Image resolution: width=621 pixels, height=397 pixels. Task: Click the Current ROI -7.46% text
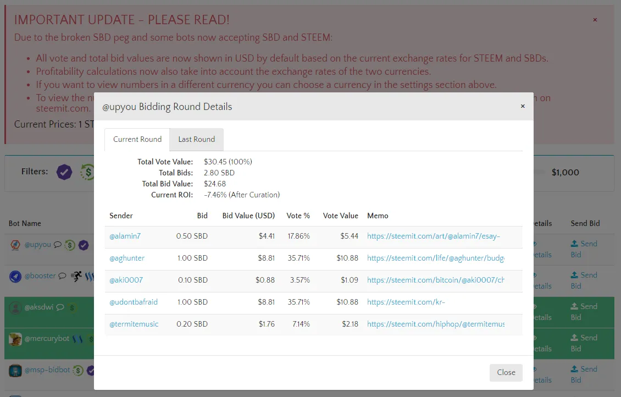point(242,195)
